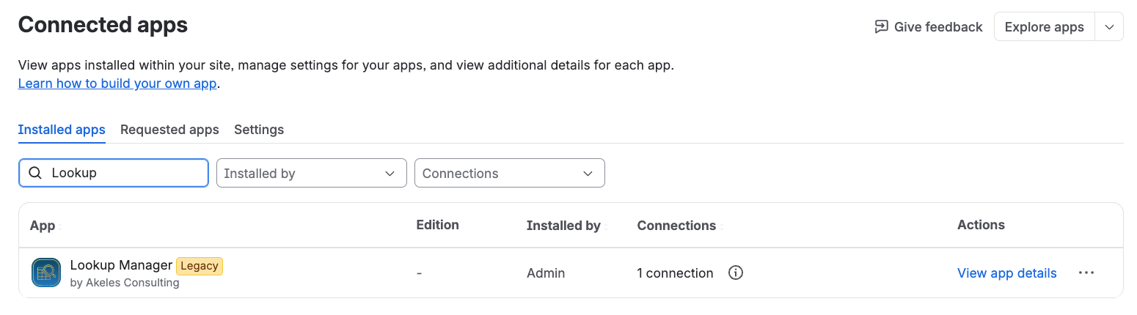The image size is (1137, 315).
Task: Focus the Lookup search field
Action: [x=114, y=173]
